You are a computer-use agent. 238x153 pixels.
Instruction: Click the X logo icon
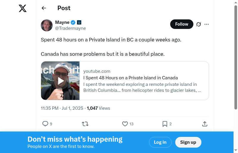(23, 8)
